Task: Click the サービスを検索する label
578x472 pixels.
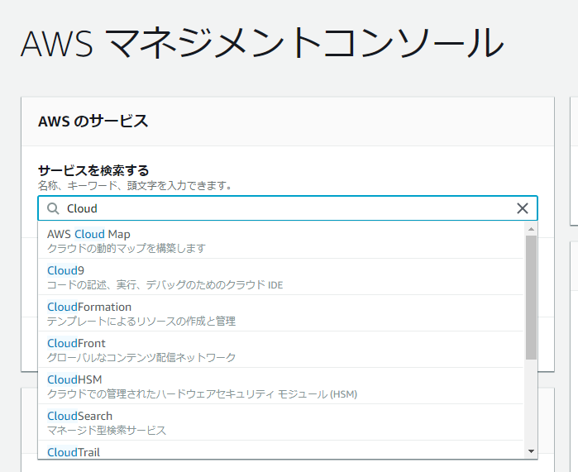Action: (93, 170)
